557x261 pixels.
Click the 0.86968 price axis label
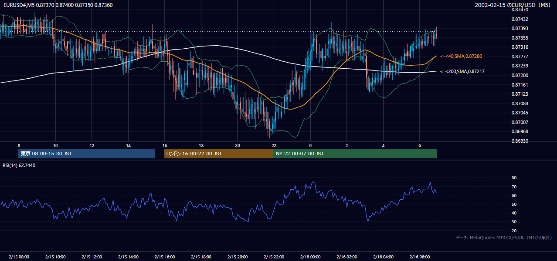520,131
